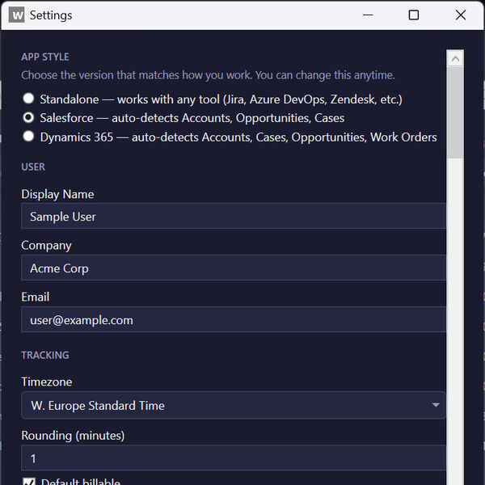This screenshot has height=485, width=485.
Task: Click the 'Choose the version that matches' description
Action: click(208, 75)
